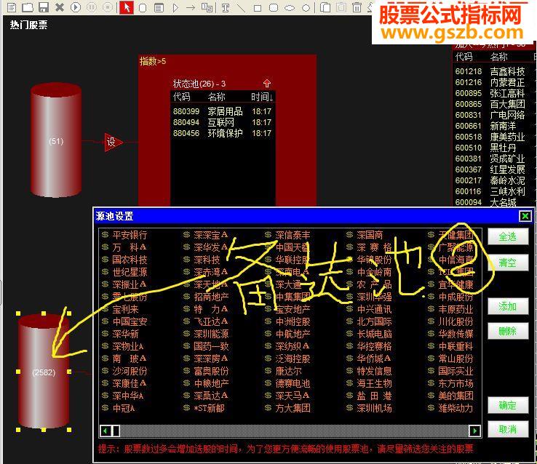Click the 添加 button

tap(508, 306)
